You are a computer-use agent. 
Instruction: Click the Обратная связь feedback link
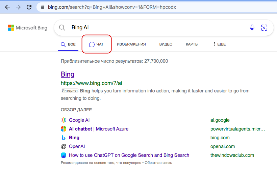click(158, 163)
